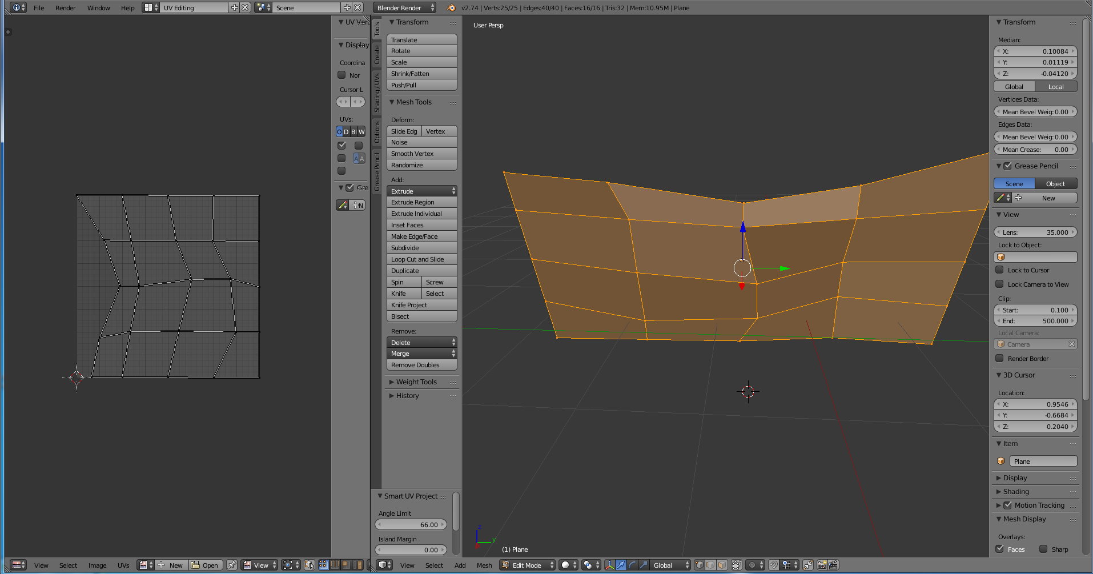
Task: Open Window menu
Action: point(99,8)
